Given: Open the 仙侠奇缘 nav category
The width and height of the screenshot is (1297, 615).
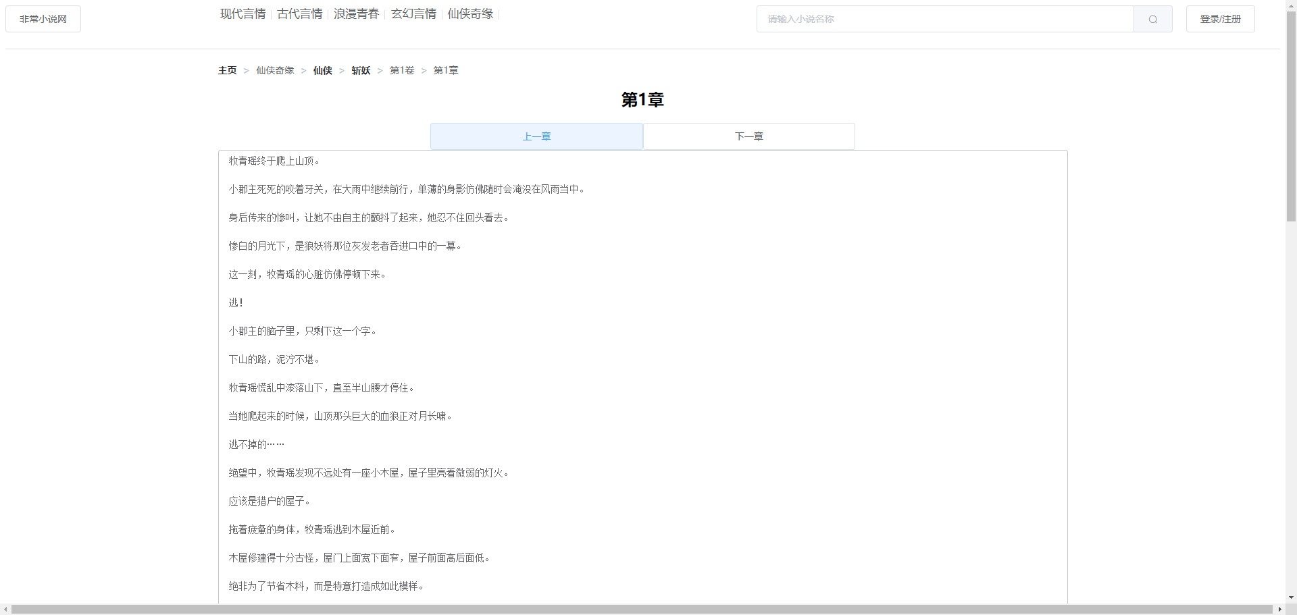Looking at the screenshot, I should click(x=470, y=14).
